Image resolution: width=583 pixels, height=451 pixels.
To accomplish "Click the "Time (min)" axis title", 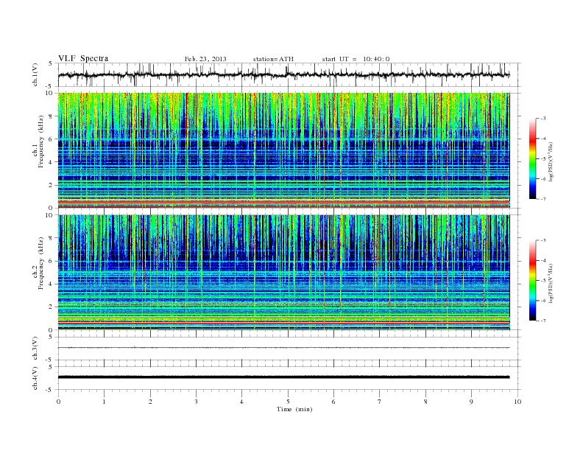I will (x=294, y=409).
